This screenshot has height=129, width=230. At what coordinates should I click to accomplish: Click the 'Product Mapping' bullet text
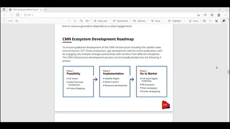(77, 89)
